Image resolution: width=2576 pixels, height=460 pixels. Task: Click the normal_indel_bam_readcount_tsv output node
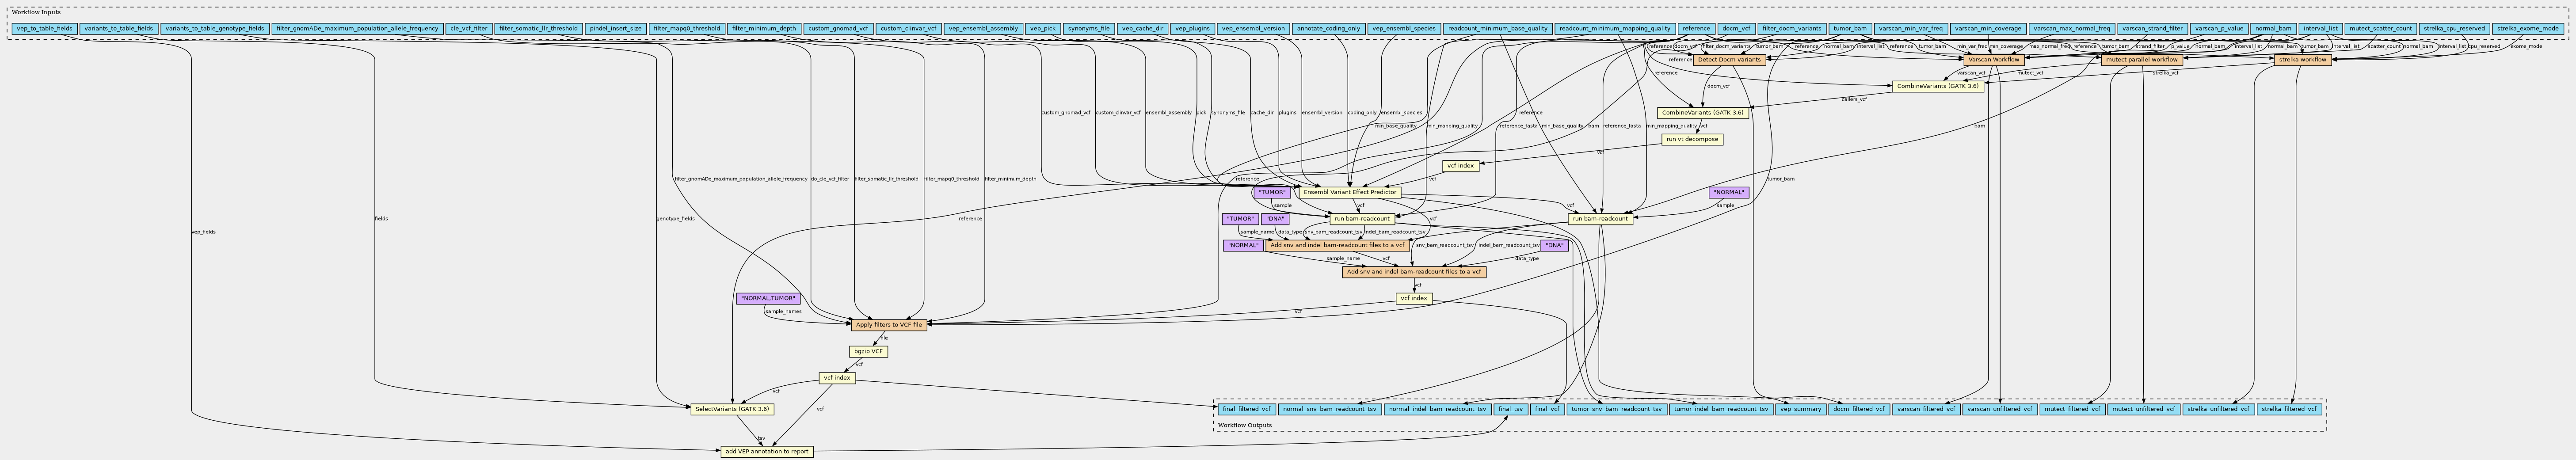tap(1438, 409)
